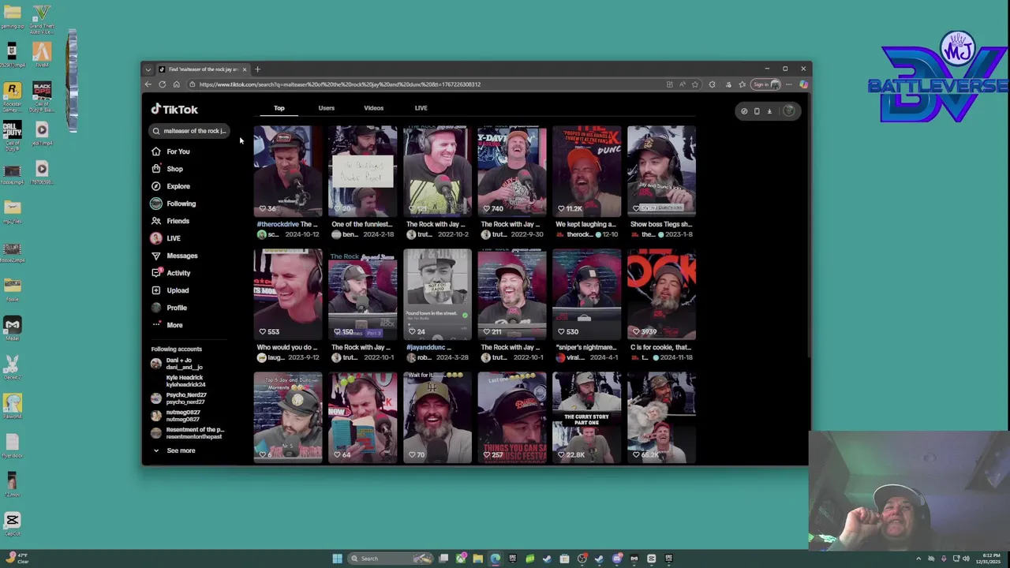Reload the TikTok page
This screenshot has height=568, width=1010.
tap(162, 84)
